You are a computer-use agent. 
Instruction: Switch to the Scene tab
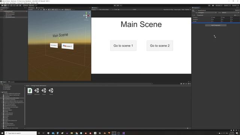pyautogui.click(x=31, y=7)
